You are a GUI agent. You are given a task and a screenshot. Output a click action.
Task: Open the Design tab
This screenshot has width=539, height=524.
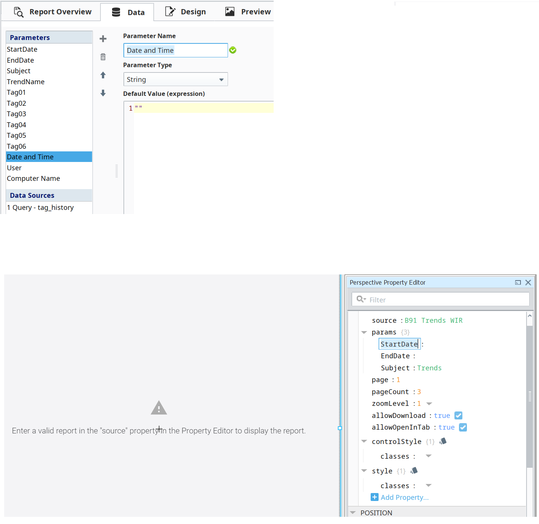185,12
